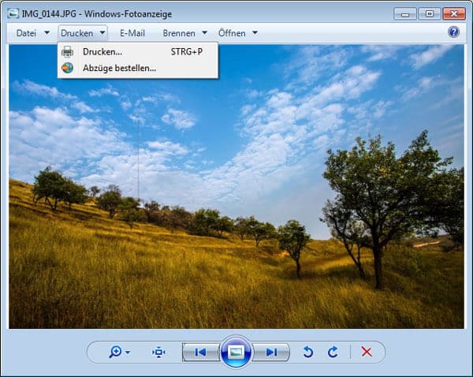
Task: Click the colorful Abzüge bestellen icon
Action: pos(68,68)
